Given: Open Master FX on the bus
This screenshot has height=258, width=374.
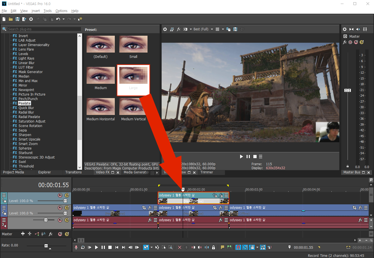Looking at the screenshot, I should coord(345,42).
